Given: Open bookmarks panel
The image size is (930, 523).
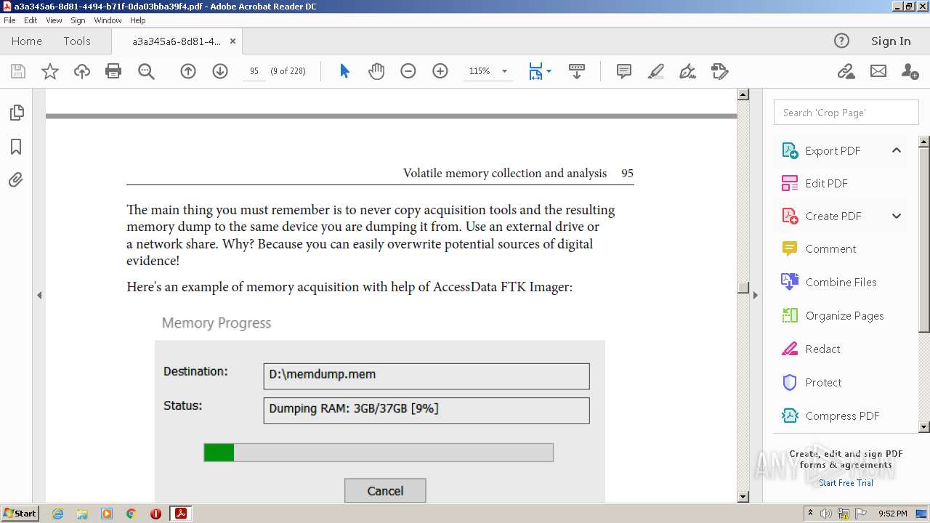Looking at the screenshot, I should (16, 147).
